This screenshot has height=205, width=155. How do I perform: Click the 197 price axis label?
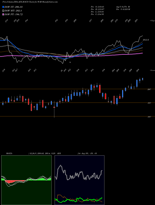(149, 103)
